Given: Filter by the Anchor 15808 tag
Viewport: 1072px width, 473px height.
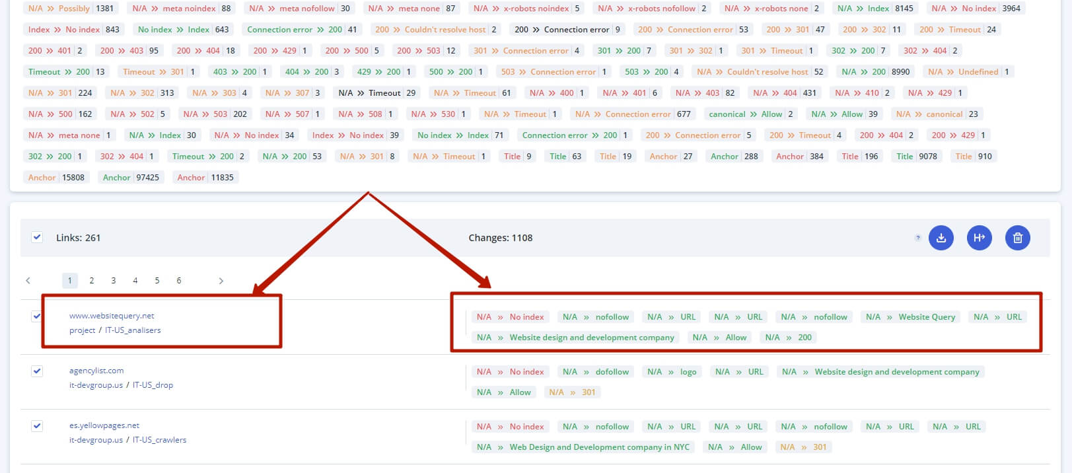Looking at the screenshot, I should pos(56,178).
